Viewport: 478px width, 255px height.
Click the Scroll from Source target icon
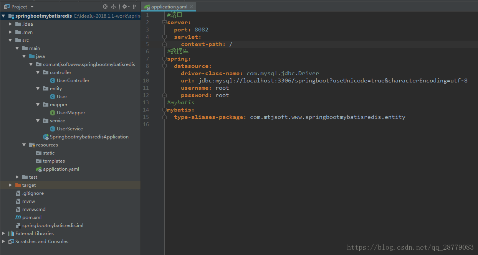click(x=106, y=7)
